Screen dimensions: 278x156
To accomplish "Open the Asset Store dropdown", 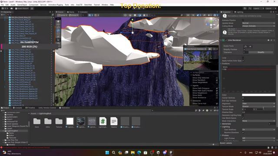I will (22, 8).
